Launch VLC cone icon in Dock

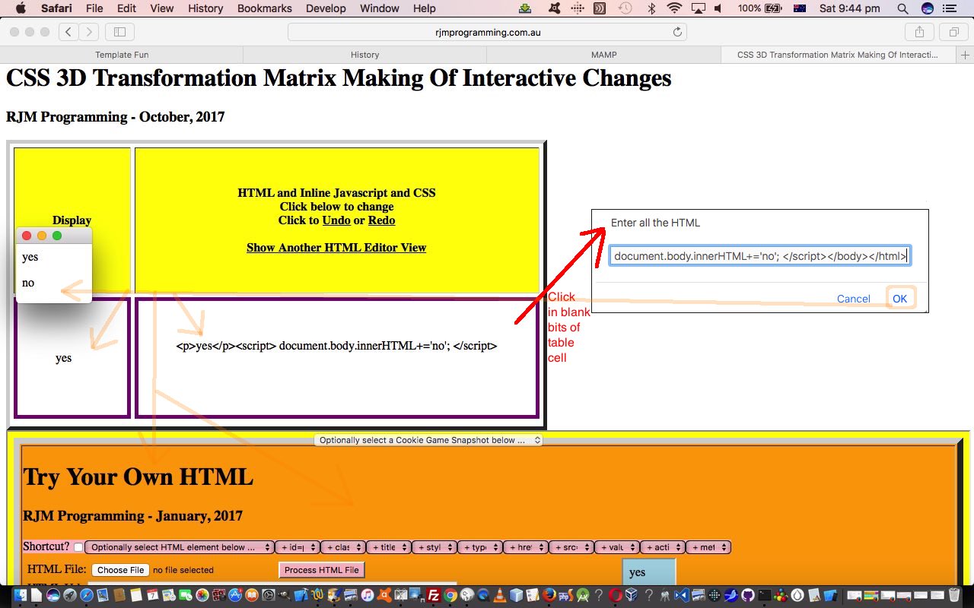tap(500, 596)
